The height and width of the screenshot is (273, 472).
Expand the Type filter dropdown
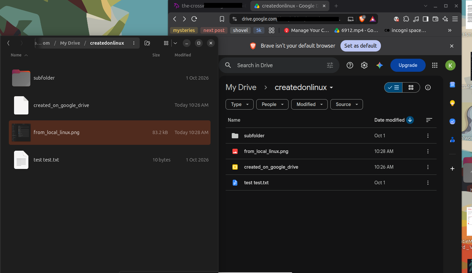tap(240, 104)
